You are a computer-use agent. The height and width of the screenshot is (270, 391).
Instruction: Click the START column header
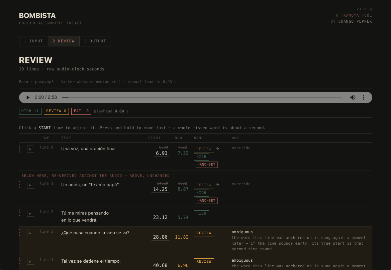pos(154,138)
